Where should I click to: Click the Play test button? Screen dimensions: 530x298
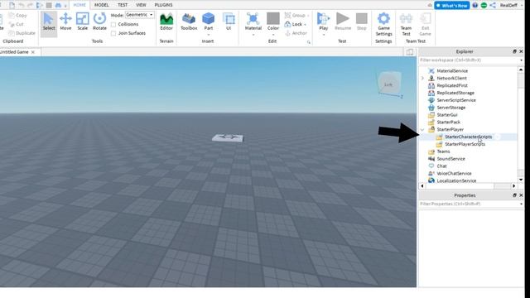coord(324,22)
